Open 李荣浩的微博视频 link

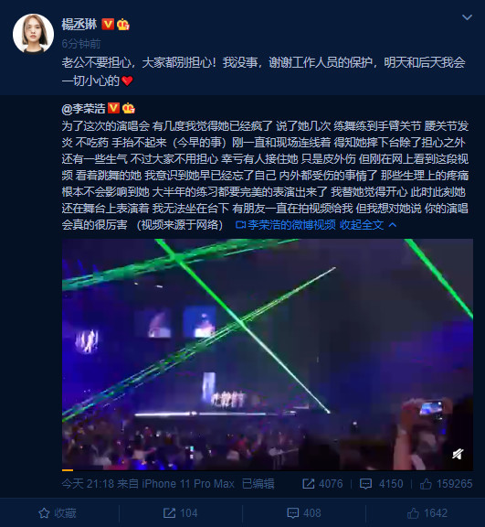[x=286, y=224]
